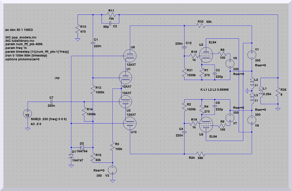Click the R36 8 ohm load resistor
292x191 pixels.
click(278, 91)
